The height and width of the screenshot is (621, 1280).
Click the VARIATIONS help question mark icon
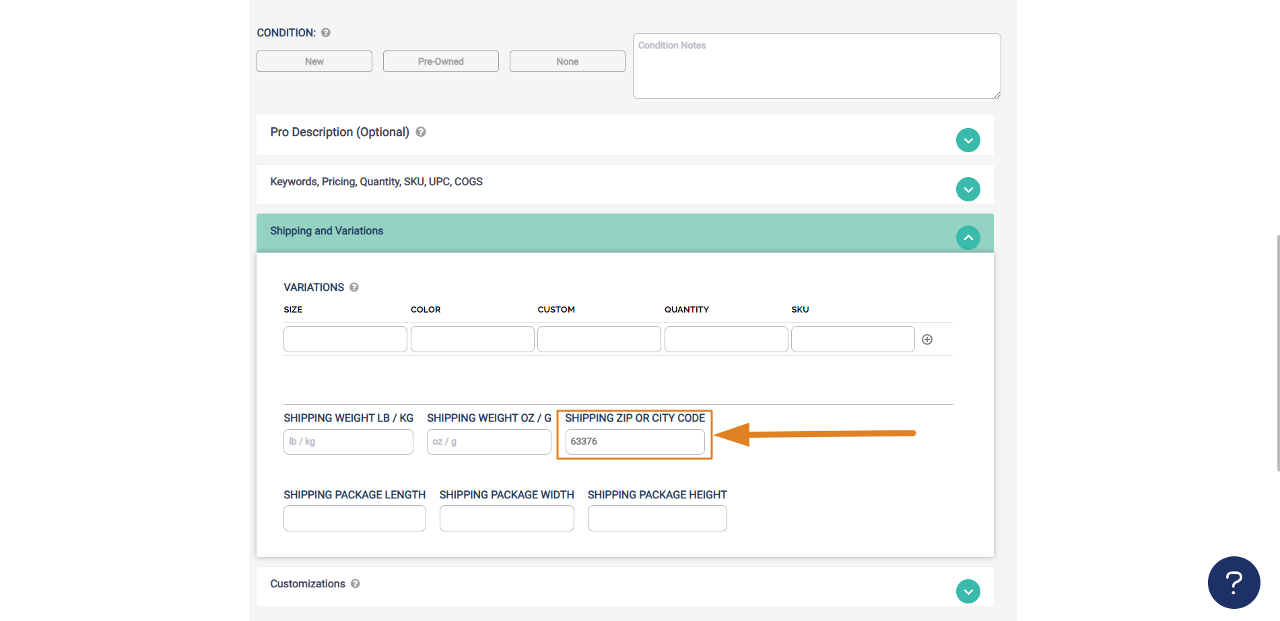point(354,288)
